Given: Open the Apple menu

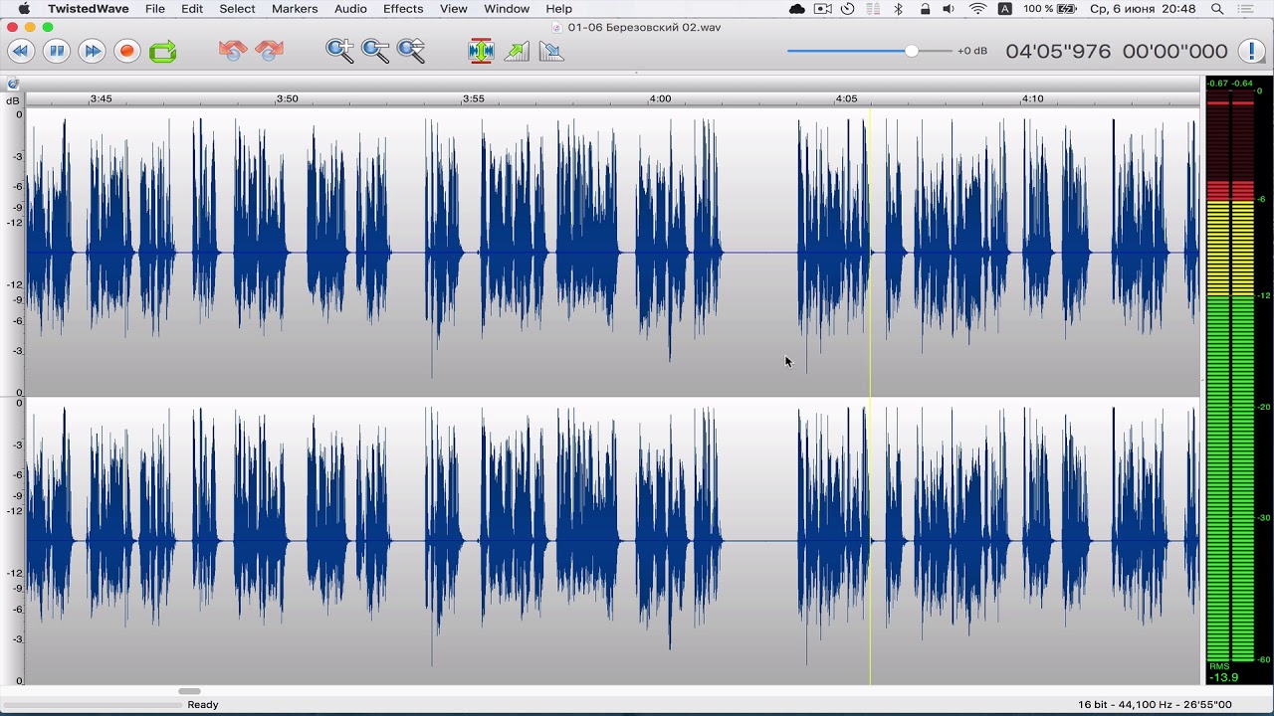Looking at the screenshot, I should (x=24, y=9).
